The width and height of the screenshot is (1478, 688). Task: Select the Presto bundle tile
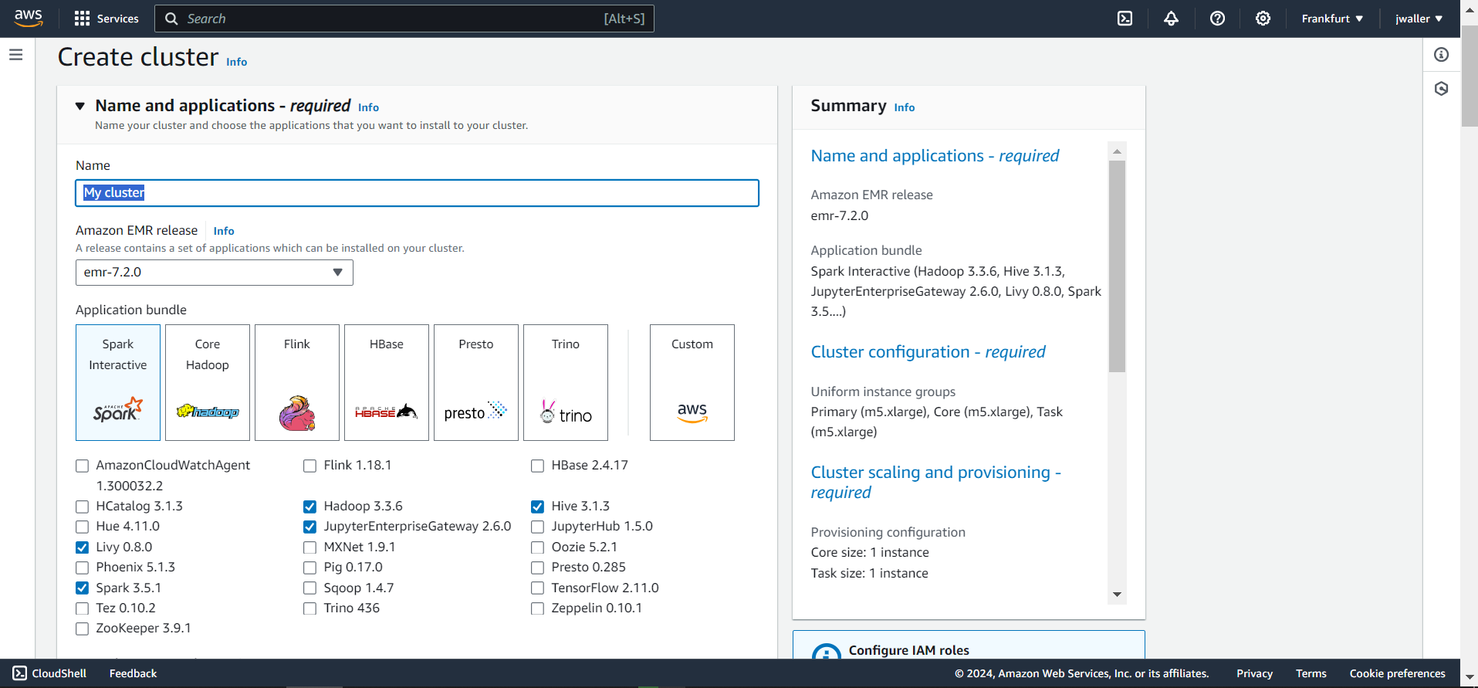[x=476, y=382]
